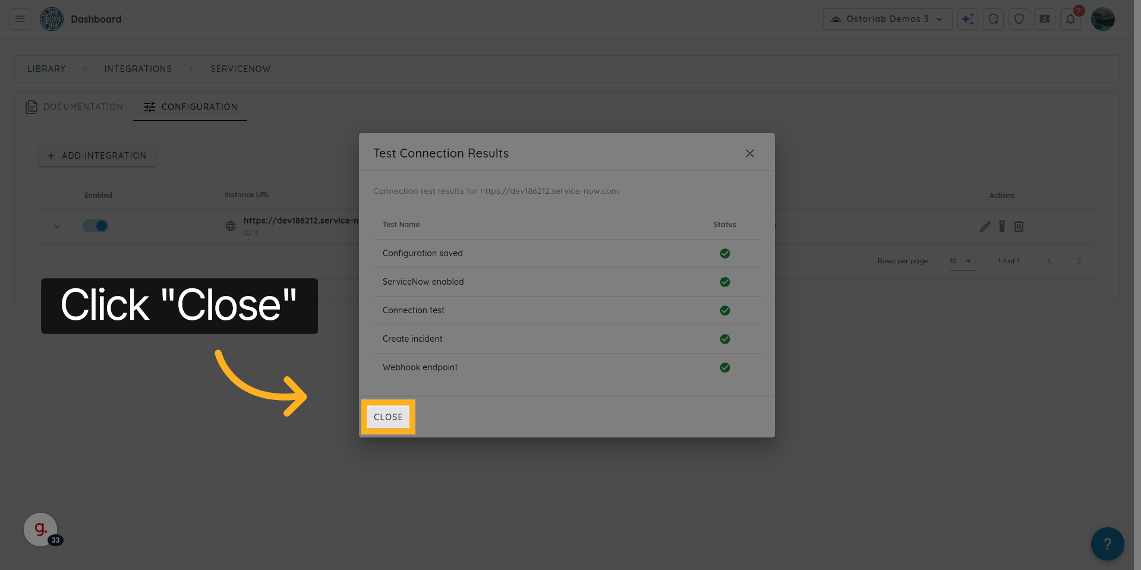The image size is (1141, 570).
Task: Disable the ServiceNow Enabled toggle
Action: 95,226
